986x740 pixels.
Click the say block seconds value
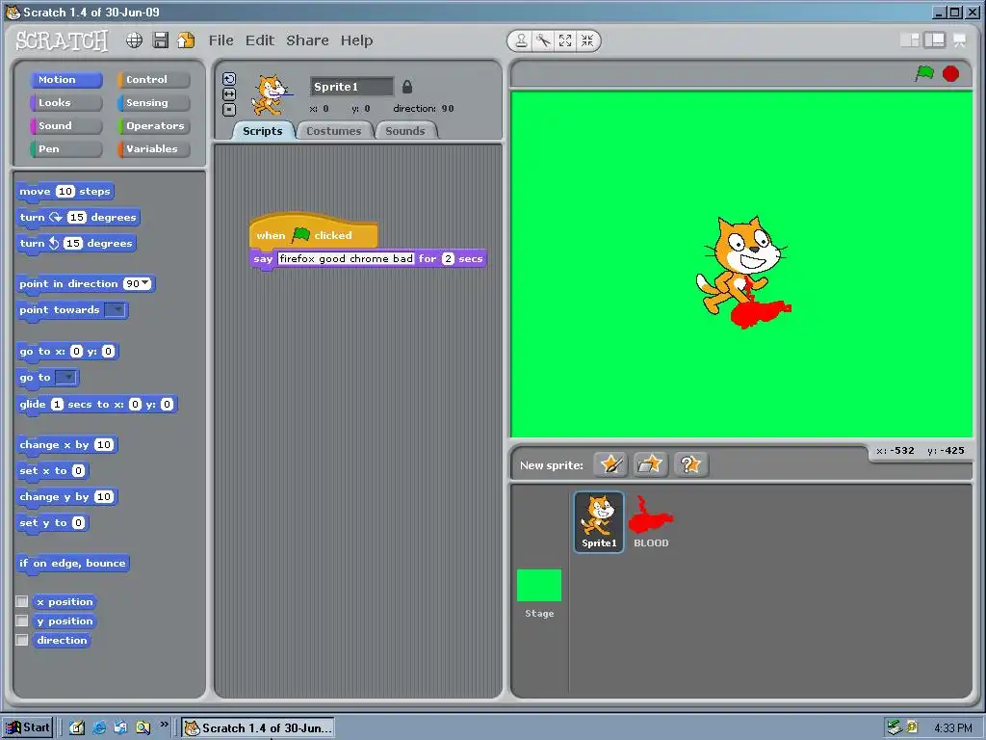point(448,258)
